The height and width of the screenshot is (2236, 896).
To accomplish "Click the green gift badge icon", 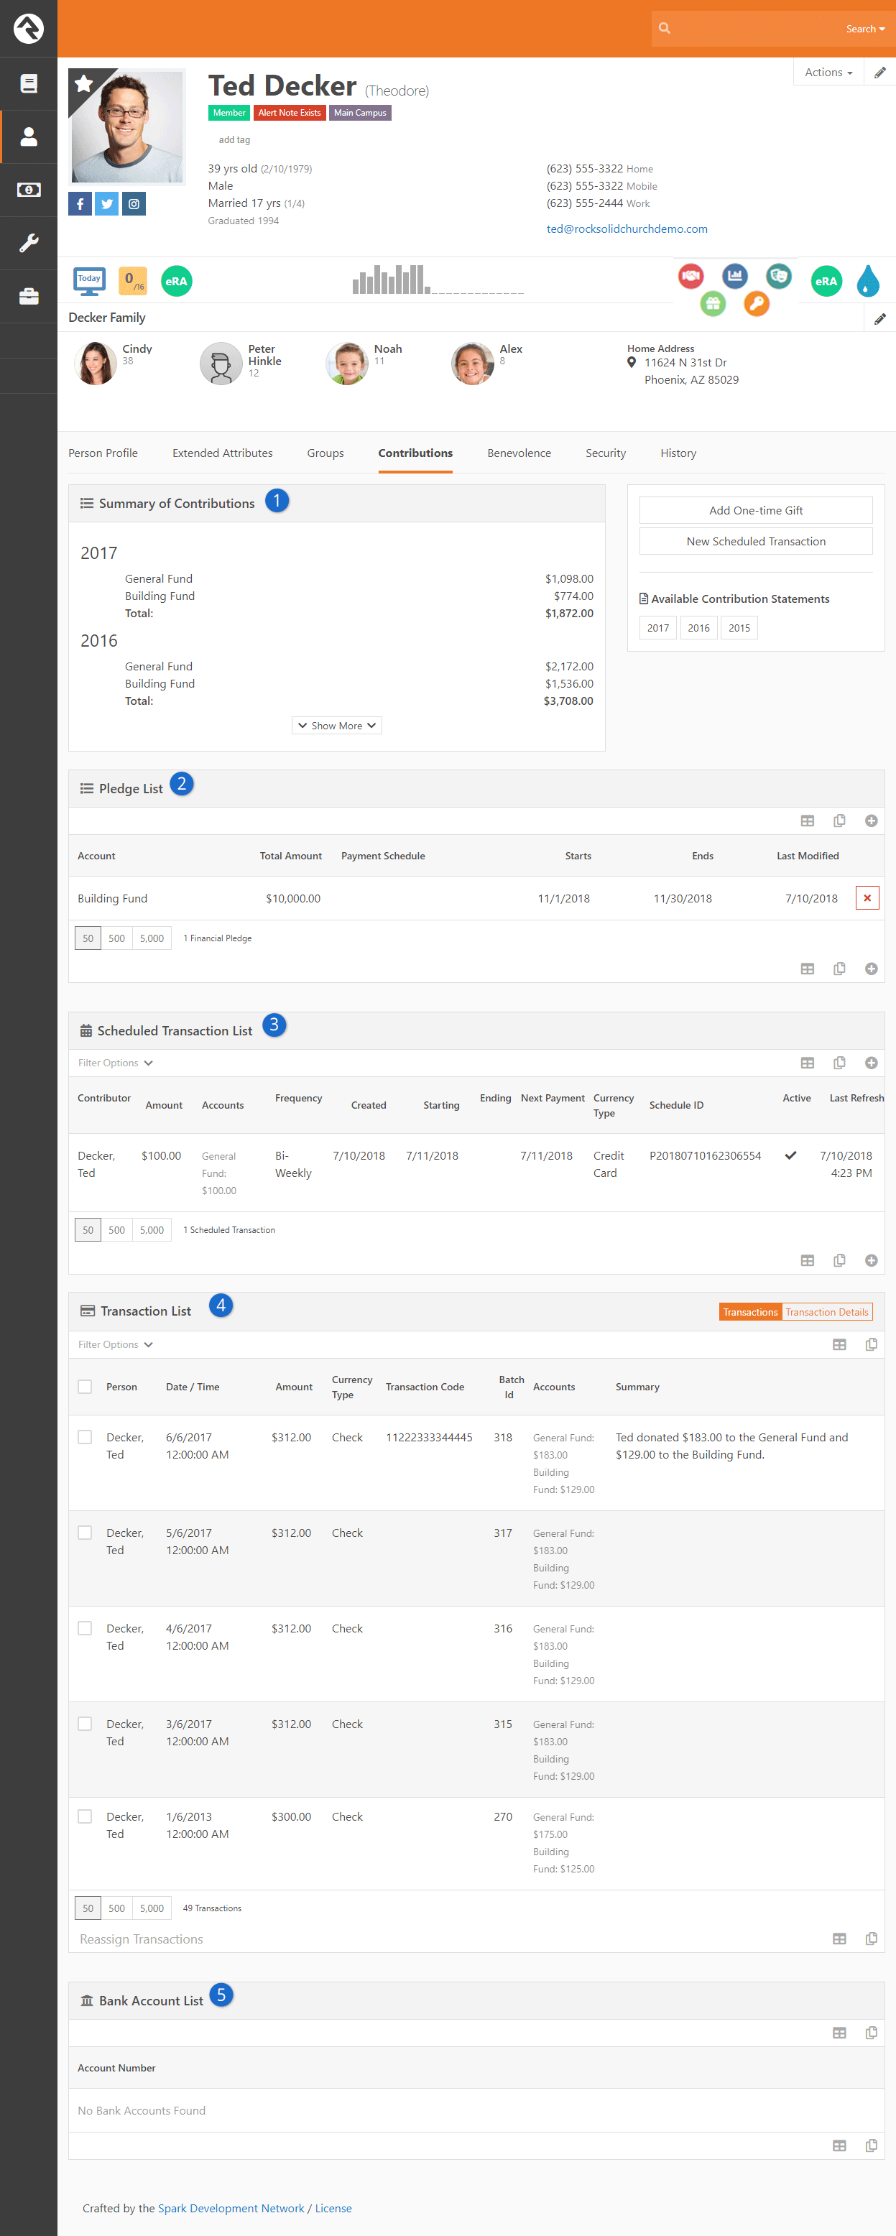I will [x=713, y=304].
